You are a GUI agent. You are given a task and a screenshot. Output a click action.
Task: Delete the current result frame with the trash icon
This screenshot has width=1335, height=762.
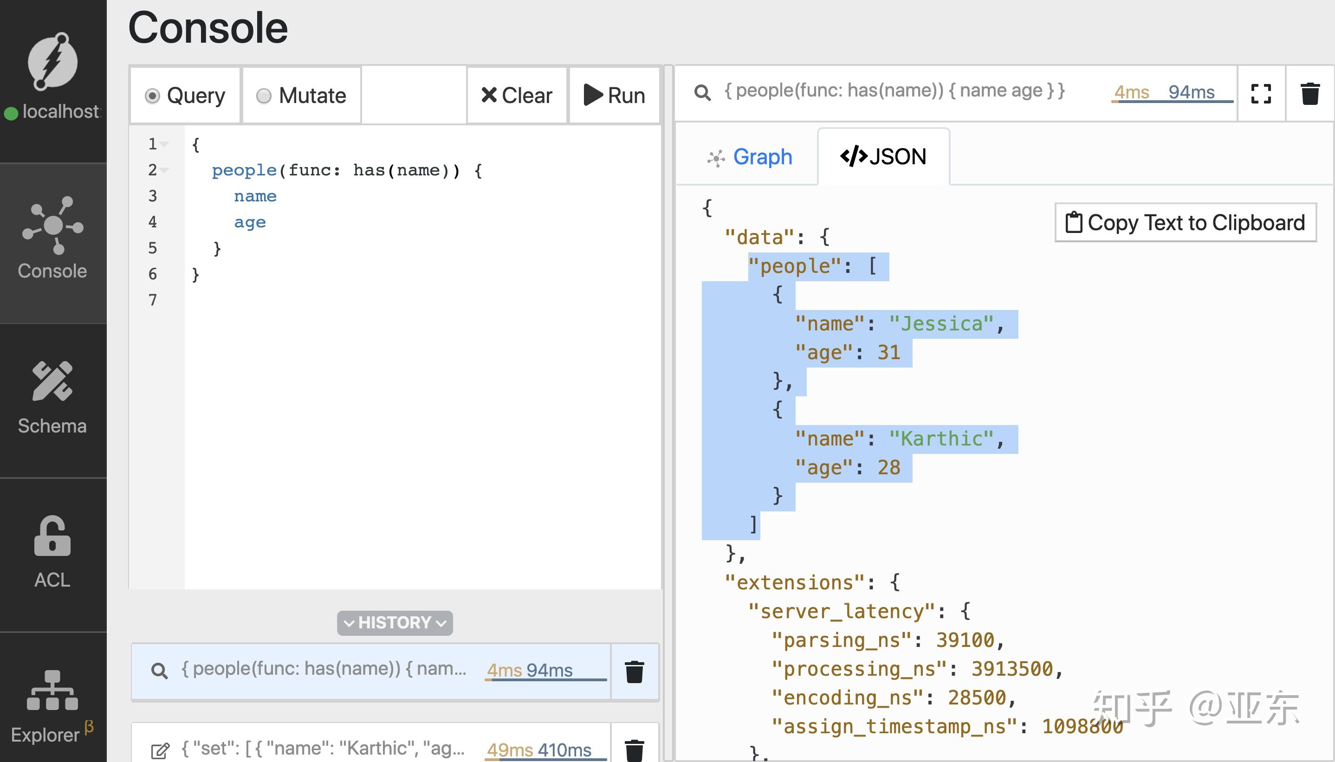1310,94
